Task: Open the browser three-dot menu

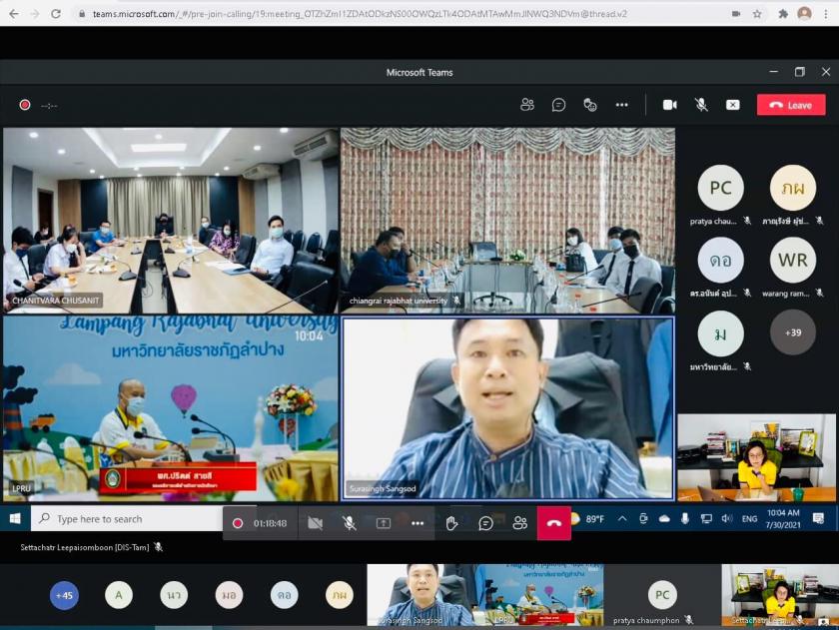Action: (x=826, y=14)
